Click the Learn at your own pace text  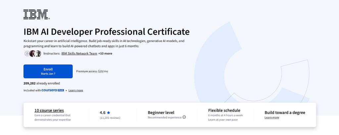pyautogui.click(x=223, y=120)
